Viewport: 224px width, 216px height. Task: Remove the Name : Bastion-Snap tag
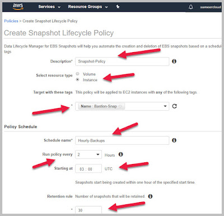pos(120,106)
